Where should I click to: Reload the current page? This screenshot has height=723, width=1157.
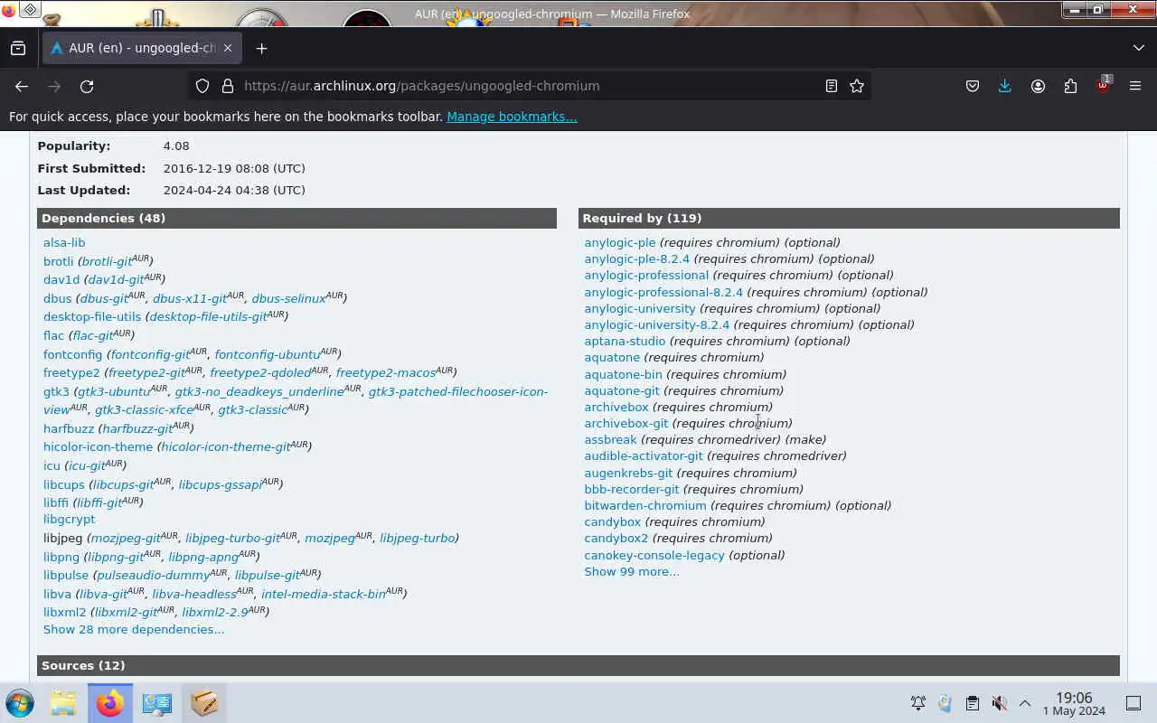[87, 86]
